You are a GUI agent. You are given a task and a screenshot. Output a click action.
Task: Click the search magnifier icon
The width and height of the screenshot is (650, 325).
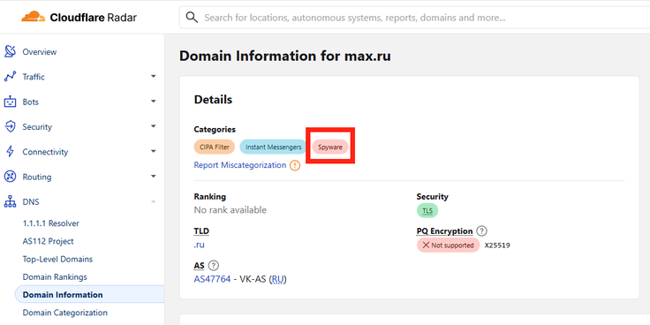point(192,18)
